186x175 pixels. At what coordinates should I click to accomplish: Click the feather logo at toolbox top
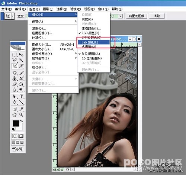coord(18,48)
